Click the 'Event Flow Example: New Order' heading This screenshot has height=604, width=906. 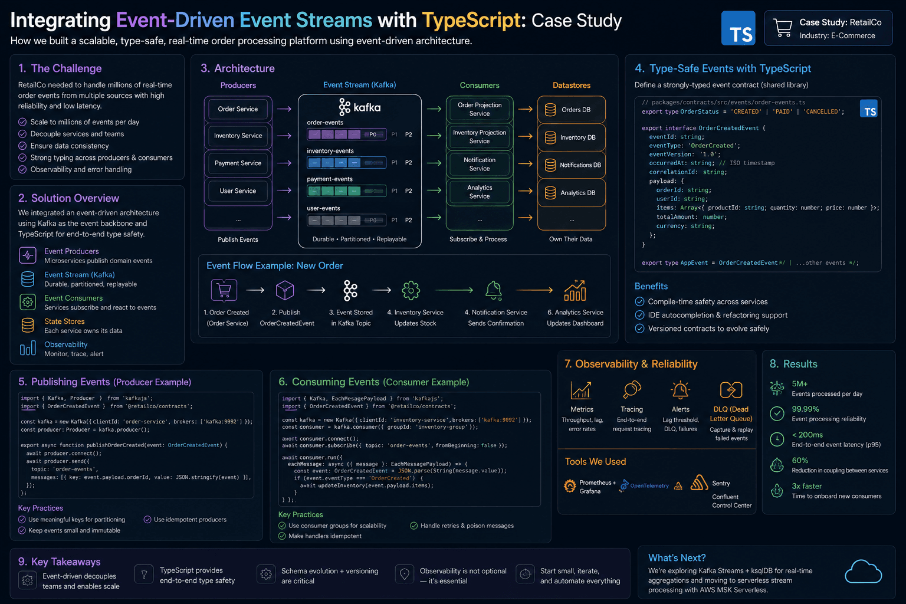(275, 266)
